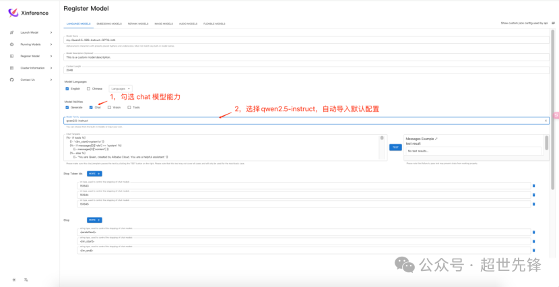Click the Chat Template scrollbar thumb

coord(382,138)
